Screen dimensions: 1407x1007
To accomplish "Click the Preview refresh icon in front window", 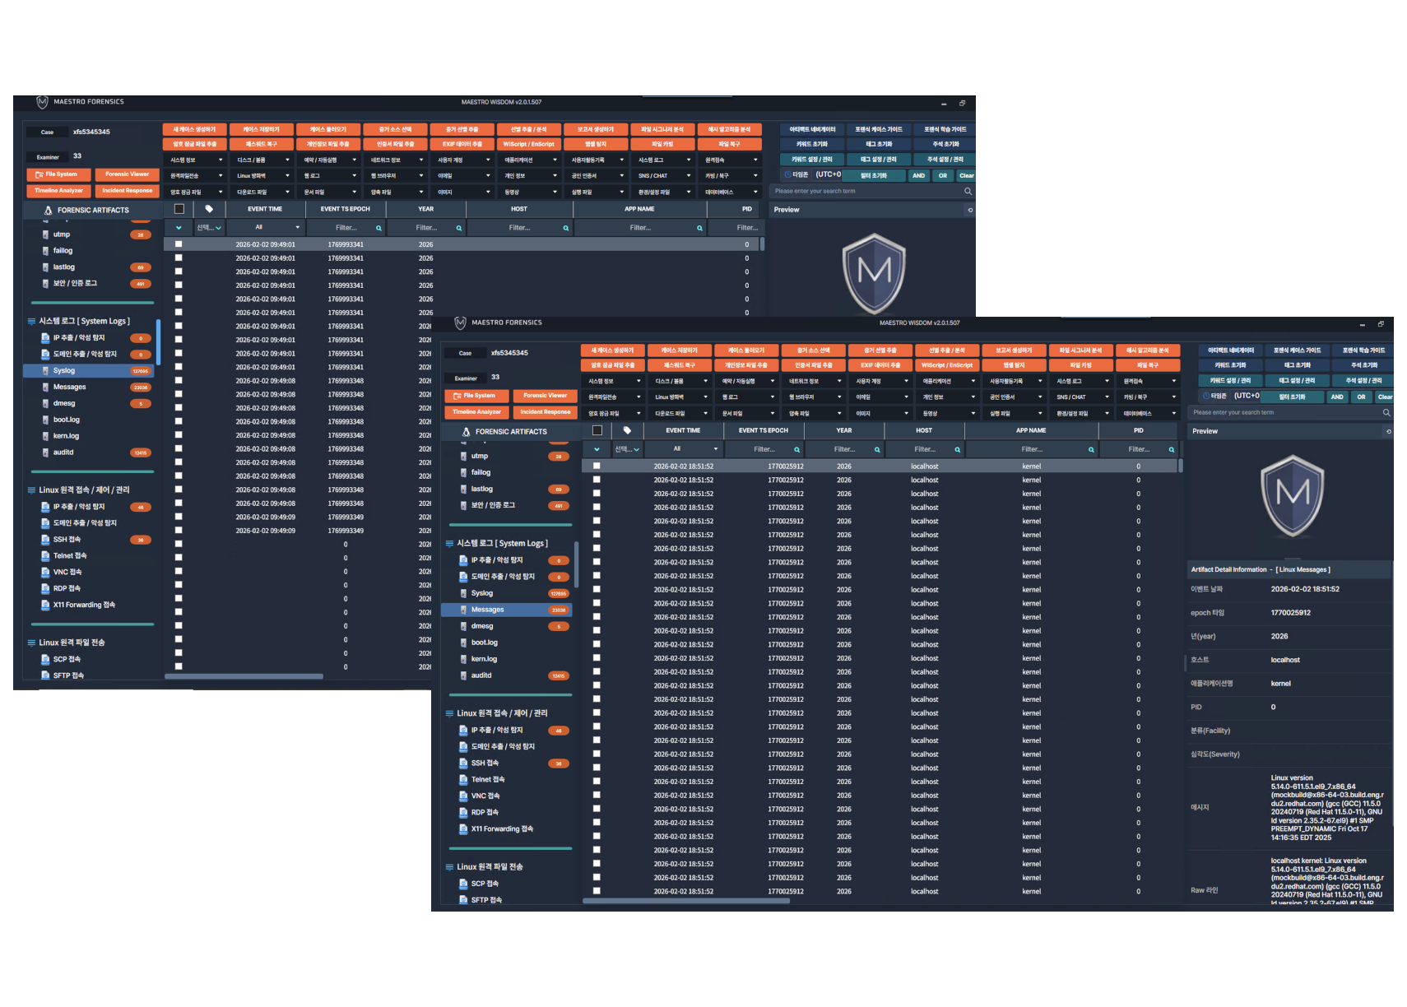I will tap(1389, 431).
